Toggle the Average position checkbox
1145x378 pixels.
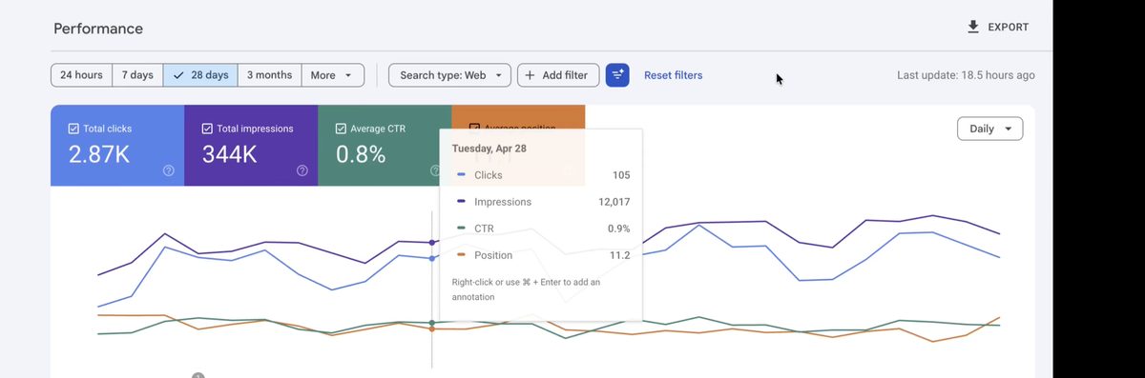click(x=474, y=129)
